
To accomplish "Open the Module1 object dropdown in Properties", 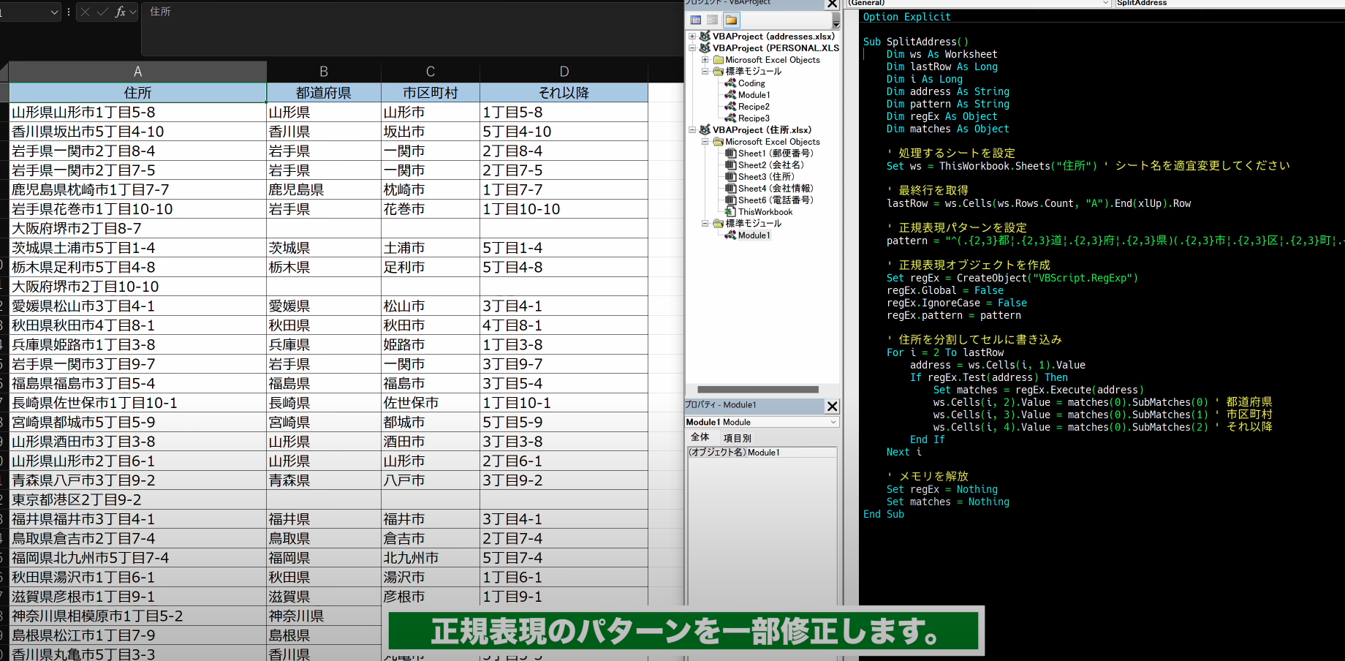I will click(x=833, y=422).
